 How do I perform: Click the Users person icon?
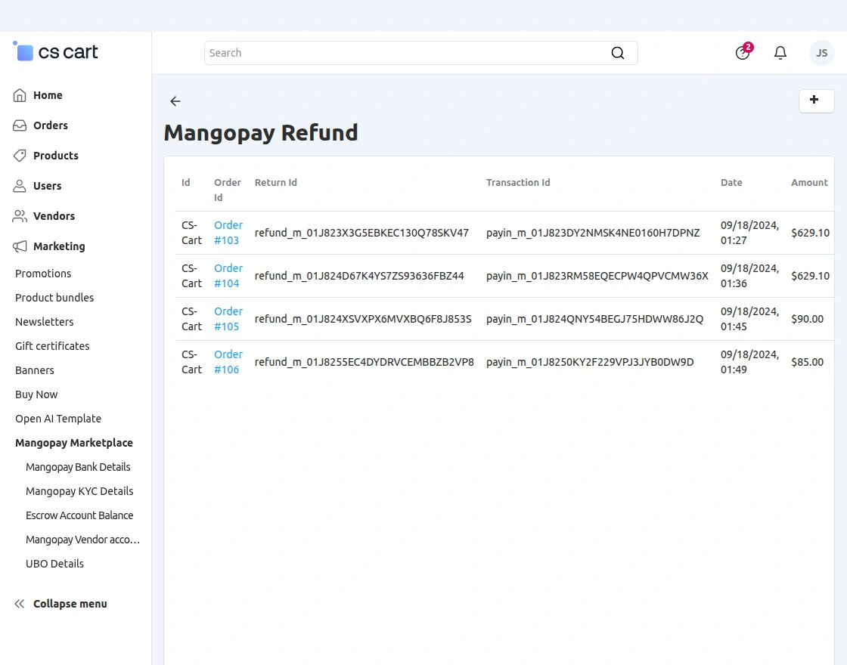tap(20, 186)
